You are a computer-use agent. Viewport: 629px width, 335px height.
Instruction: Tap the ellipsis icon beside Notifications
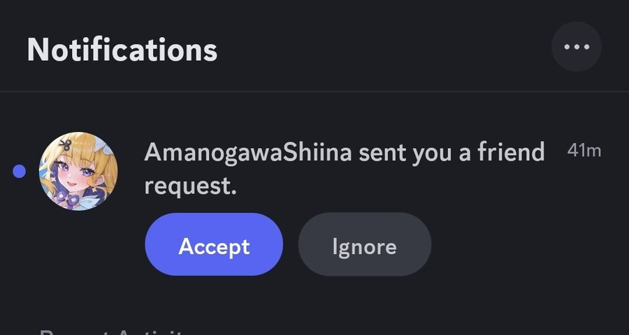[576, 47]
